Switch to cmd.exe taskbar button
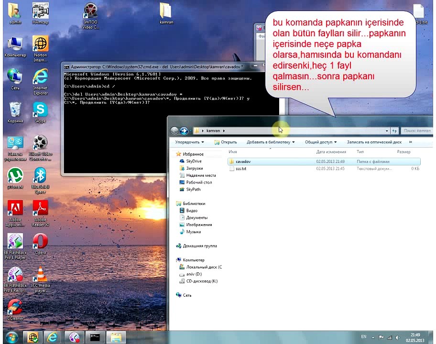Screen dimensions: 436x344 (x=95, y=337)
